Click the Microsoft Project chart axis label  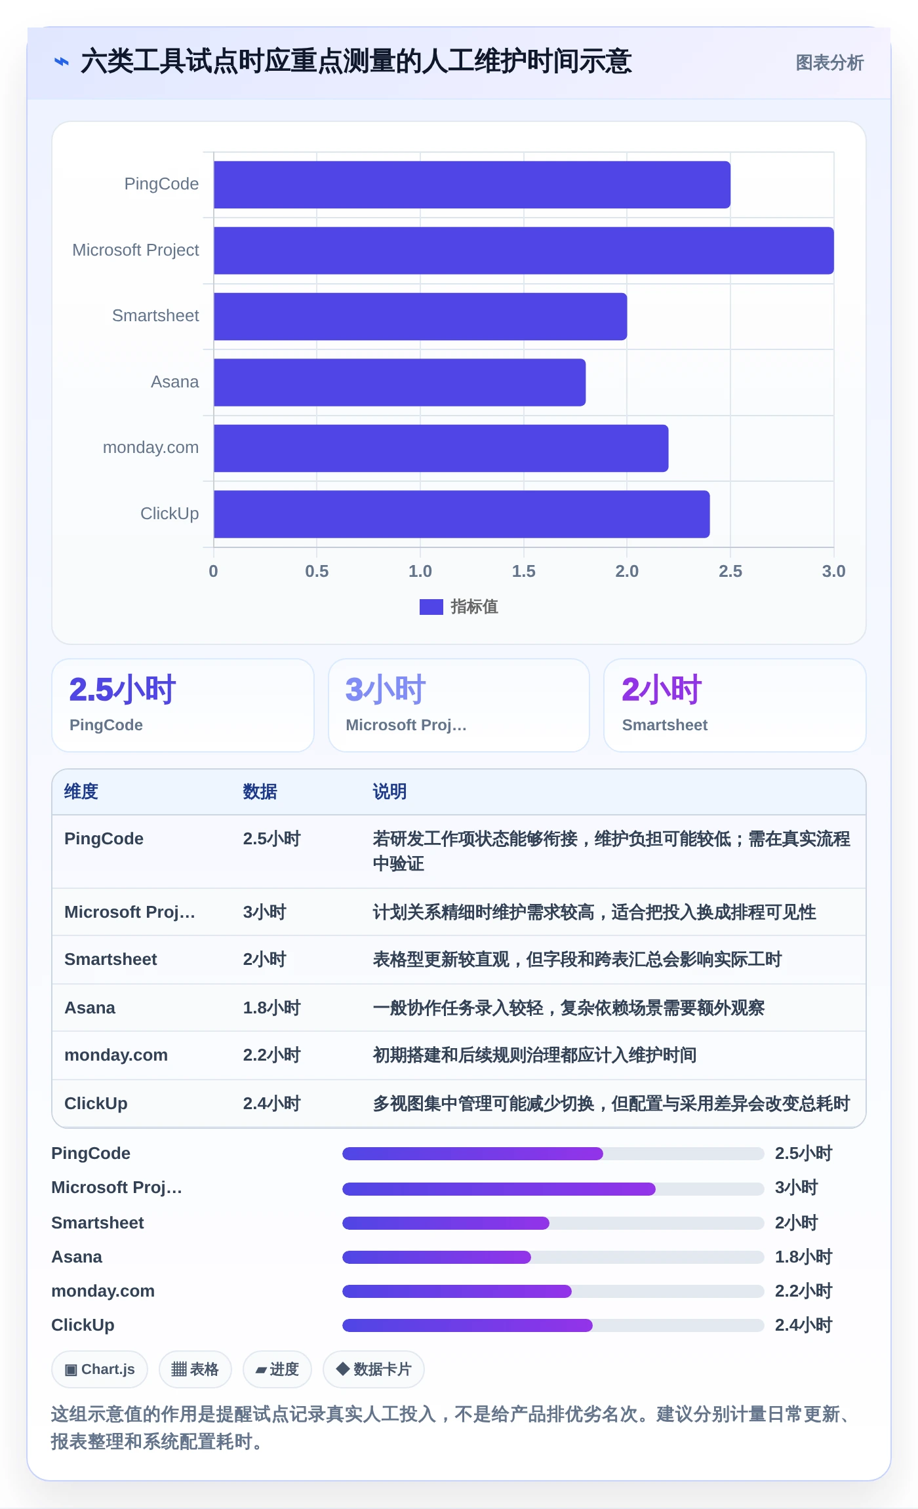pos(136,250)
